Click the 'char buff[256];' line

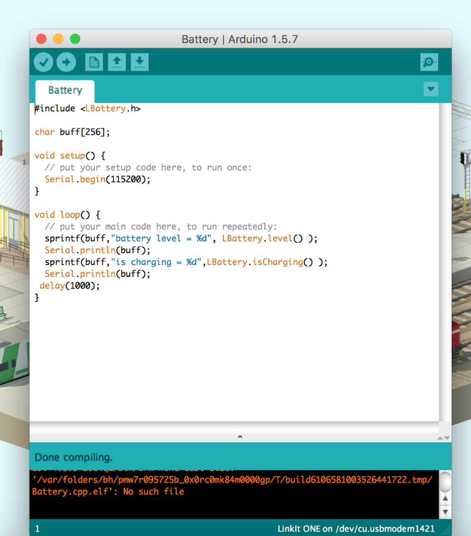(x=72, y=133)
